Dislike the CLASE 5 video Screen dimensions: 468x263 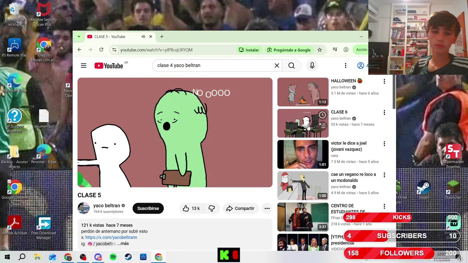coord(211,208)
